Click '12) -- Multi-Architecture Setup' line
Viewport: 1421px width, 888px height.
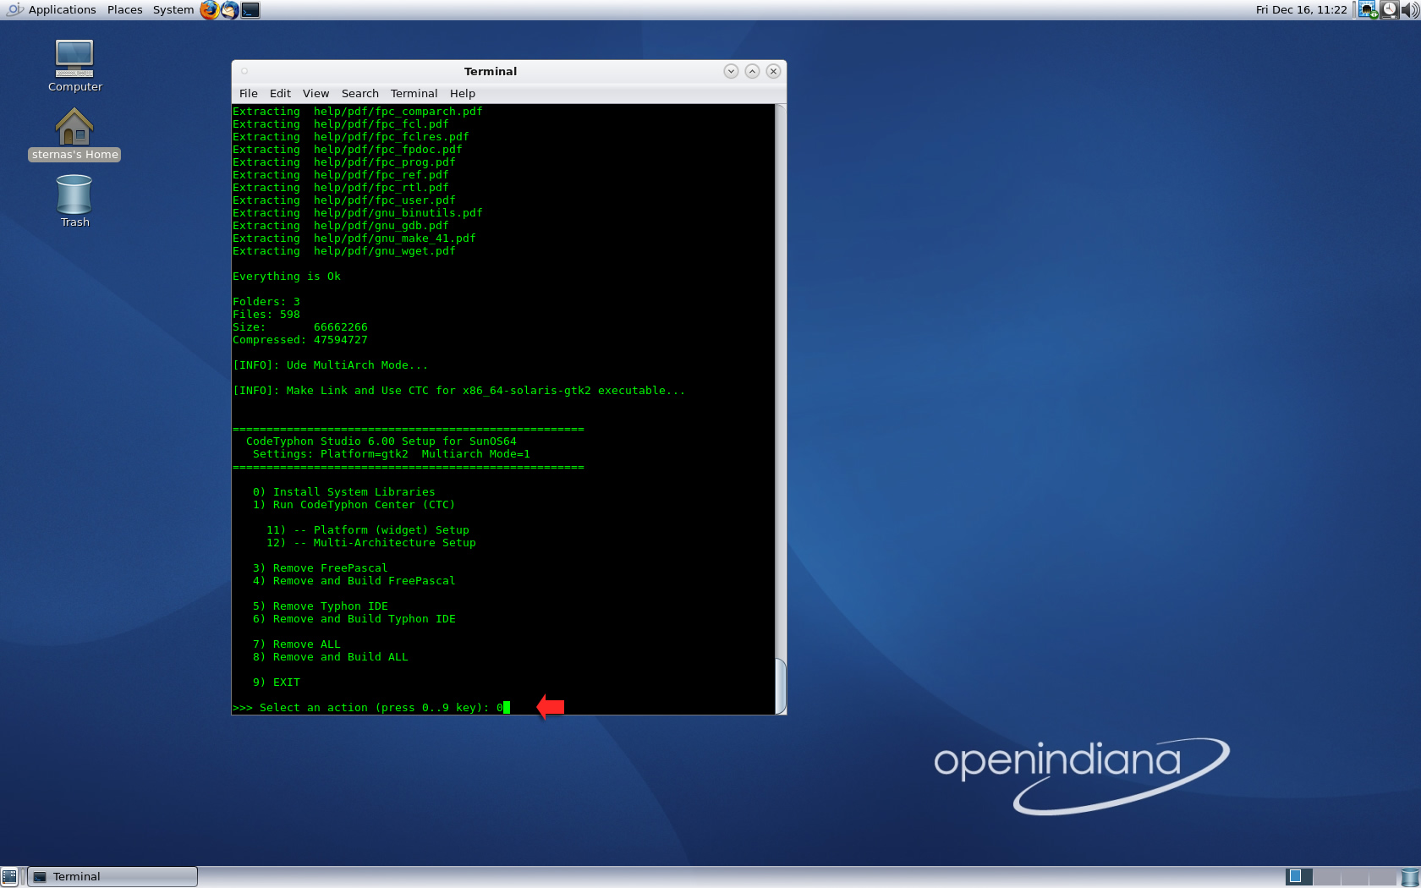click(x=370, y=543)
